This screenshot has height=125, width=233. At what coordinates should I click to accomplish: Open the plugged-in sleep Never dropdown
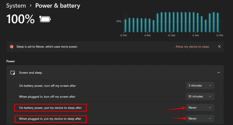click(200, 118)
